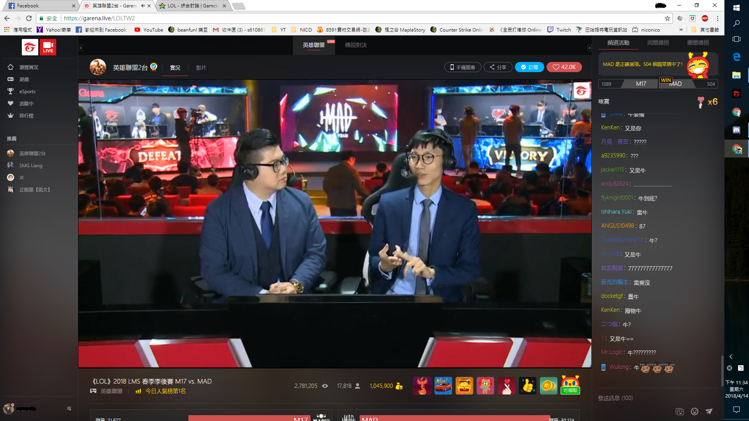Image resolution: width=749 pixels, height=421 pixels.
Task: Switch to 傳說對決 category tab
Action: [356, 45]
